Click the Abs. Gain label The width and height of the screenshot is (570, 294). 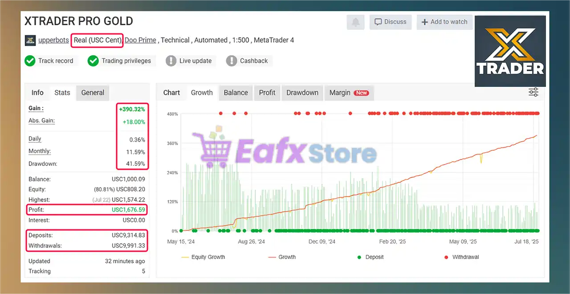click(41, 121)
